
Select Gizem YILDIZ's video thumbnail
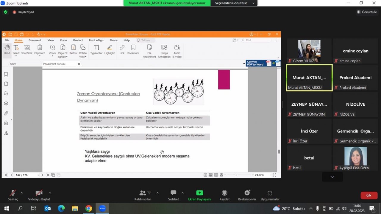coord(309,51)
